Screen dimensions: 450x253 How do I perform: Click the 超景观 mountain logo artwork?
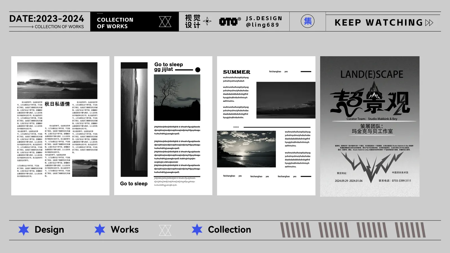pyautogui.click(x=370, y=99)
